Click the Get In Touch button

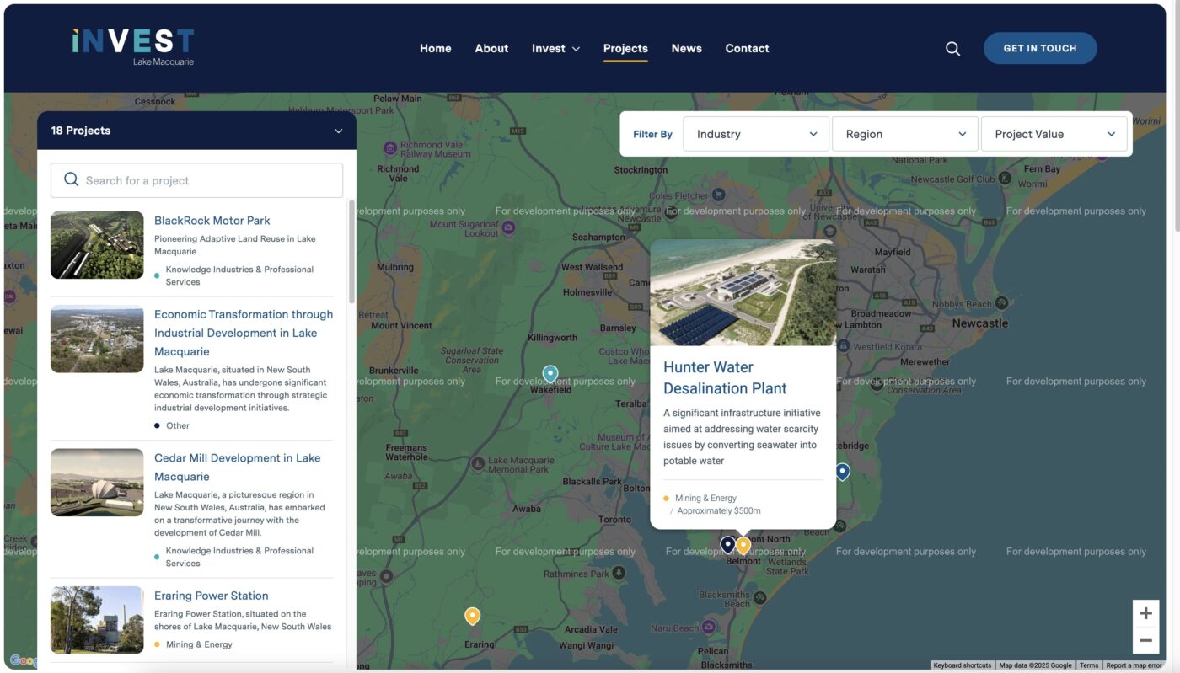(1040, 48)
